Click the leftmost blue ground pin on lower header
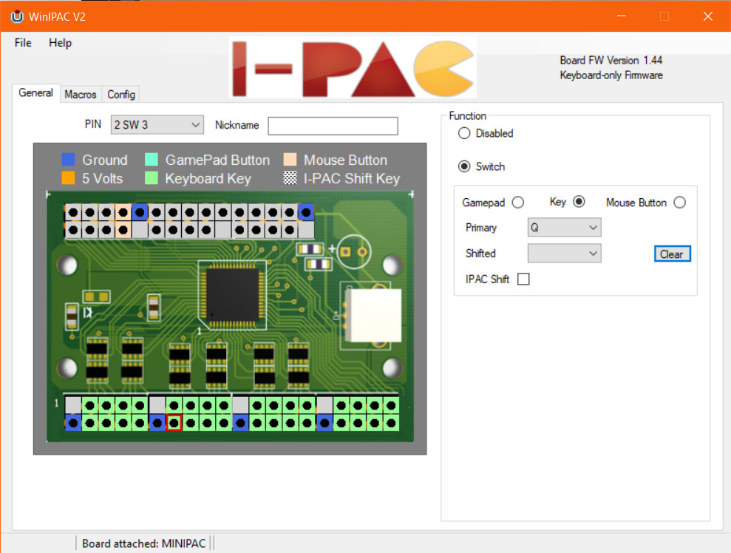The height and width of the screenshot is (553, 731). pos(73,423)
